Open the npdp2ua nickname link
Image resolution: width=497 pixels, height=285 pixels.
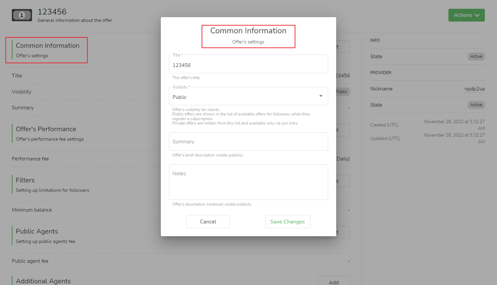point(474,89)
